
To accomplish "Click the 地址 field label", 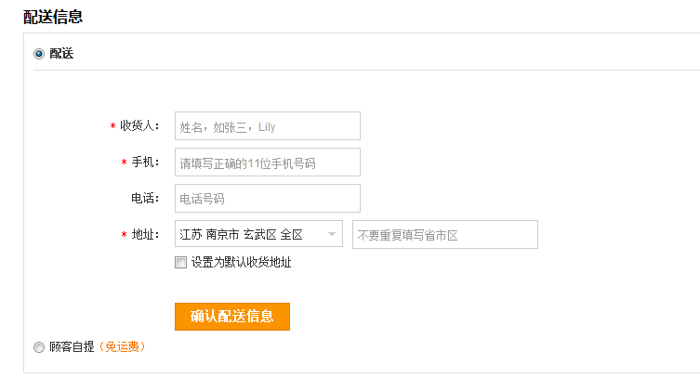I will coord(145,235).
